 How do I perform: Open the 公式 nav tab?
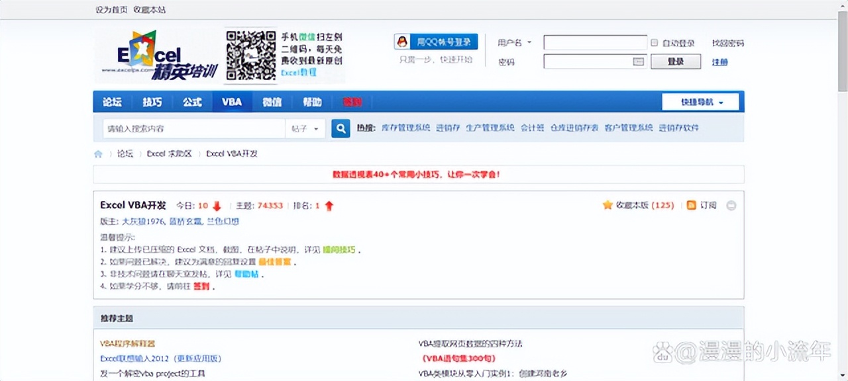(192, 102)
